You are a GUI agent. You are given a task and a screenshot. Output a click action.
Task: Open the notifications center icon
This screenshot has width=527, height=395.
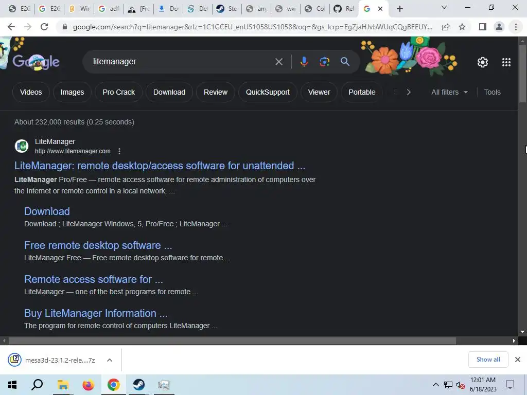[510, 385]
